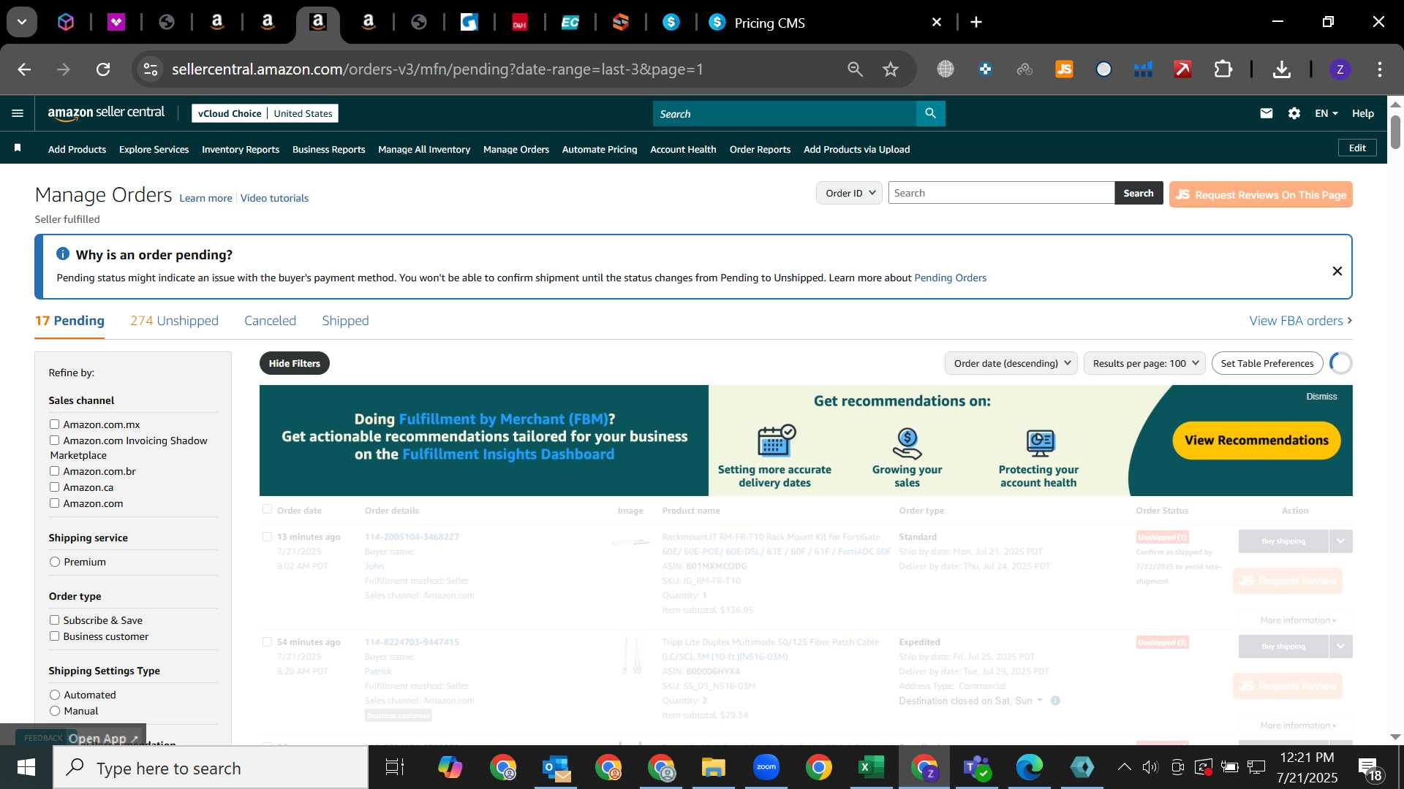
Task: Open the Pending Orders help link
Action: coord(950,278)
